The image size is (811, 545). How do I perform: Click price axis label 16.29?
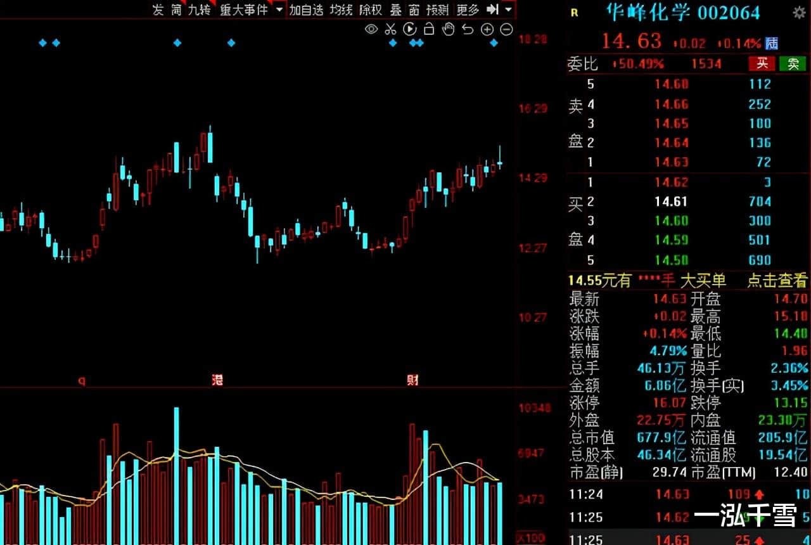(533, 108)
